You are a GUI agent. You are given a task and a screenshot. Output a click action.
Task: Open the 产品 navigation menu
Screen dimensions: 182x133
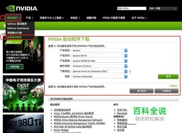(x=29, y=18)
